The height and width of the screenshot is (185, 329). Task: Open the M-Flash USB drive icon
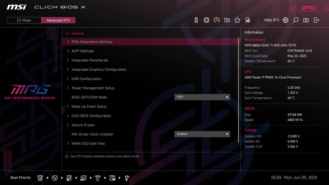point(196,20)
